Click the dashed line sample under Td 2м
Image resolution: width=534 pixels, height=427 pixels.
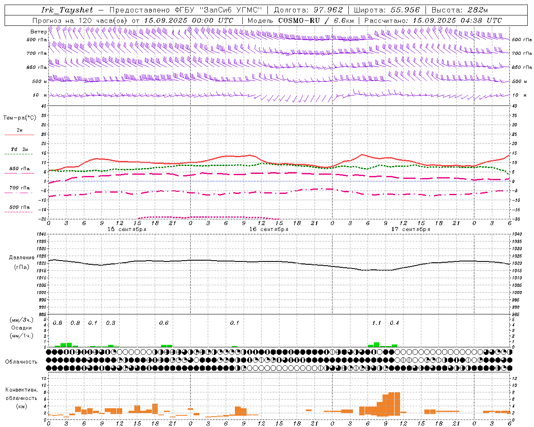[x=18, y=154]
